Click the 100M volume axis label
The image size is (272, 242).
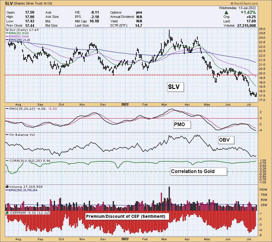(x=263, y=189)
